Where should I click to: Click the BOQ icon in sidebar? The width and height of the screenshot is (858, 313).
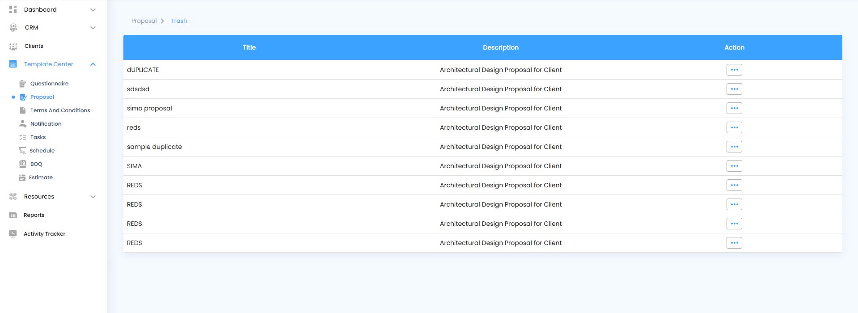pyautogui.click(x=23, y=164)
